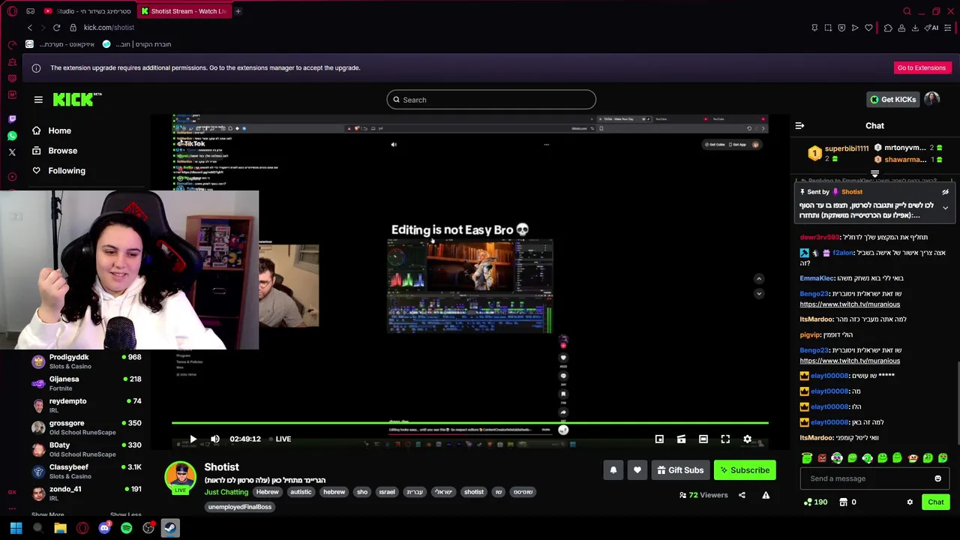Open browser downloads icon
Viewport: 960px width, 540px height.
click(915, 28)
